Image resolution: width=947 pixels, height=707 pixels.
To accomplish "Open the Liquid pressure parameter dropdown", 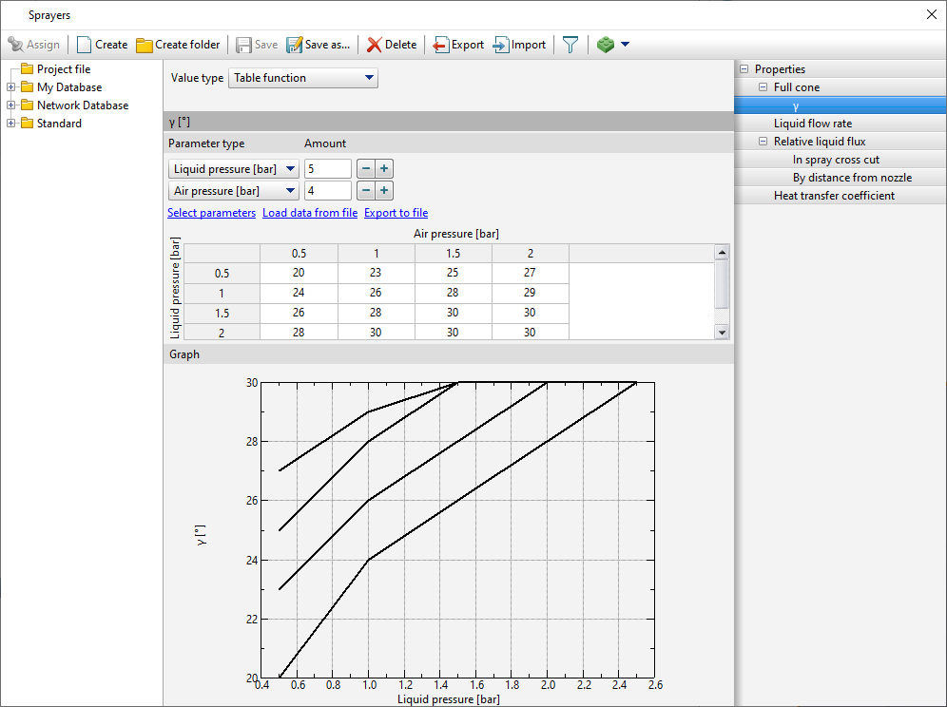I will coord(234,169).
